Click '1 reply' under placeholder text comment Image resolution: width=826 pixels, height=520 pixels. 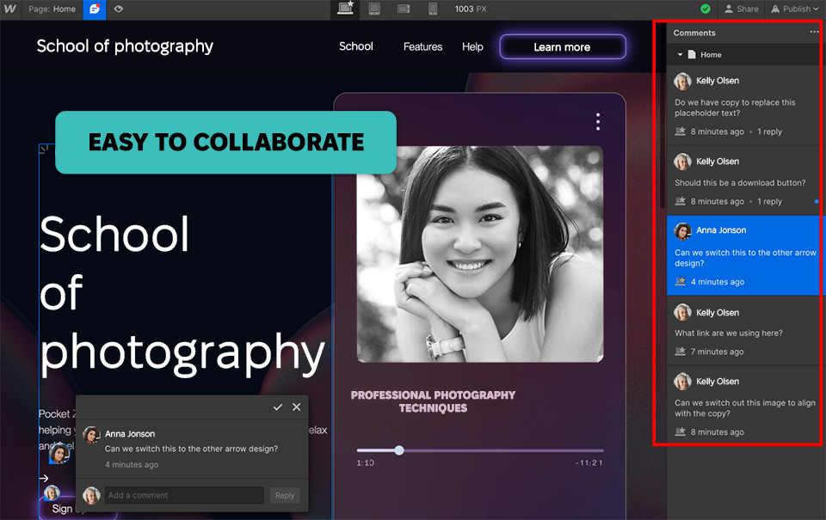(769, 132)
